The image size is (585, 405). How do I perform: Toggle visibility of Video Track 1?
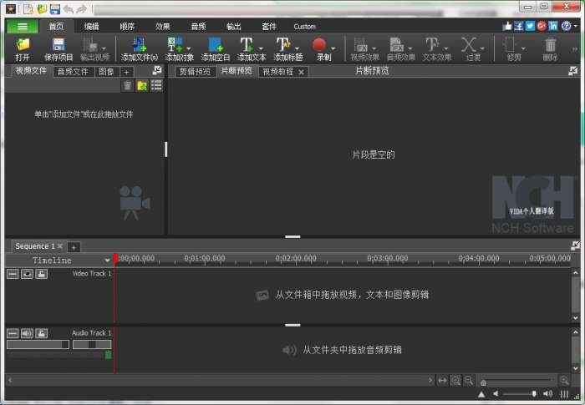point(27,274)
